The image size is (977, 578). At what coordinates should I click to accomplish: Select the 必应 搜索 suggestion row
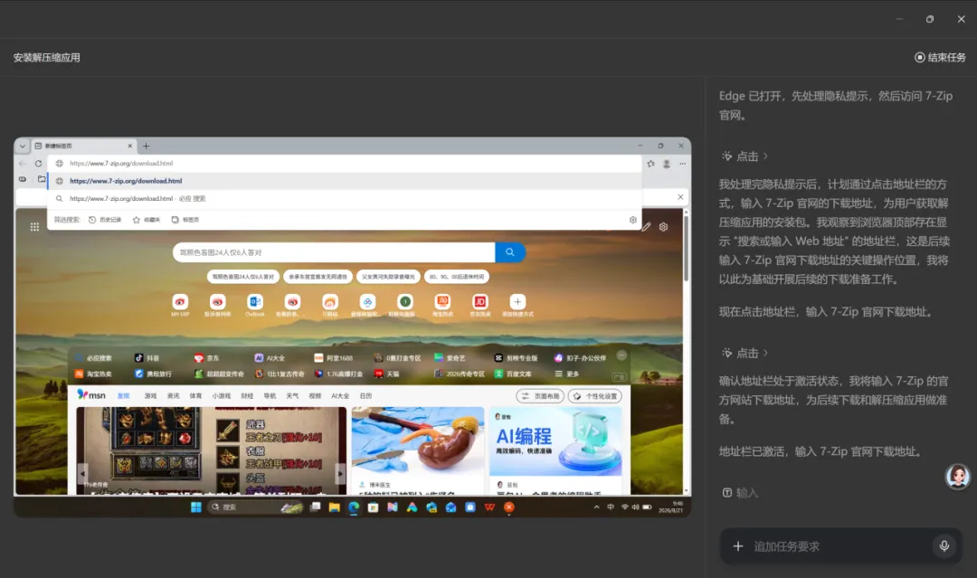click(x=345, y=198)
